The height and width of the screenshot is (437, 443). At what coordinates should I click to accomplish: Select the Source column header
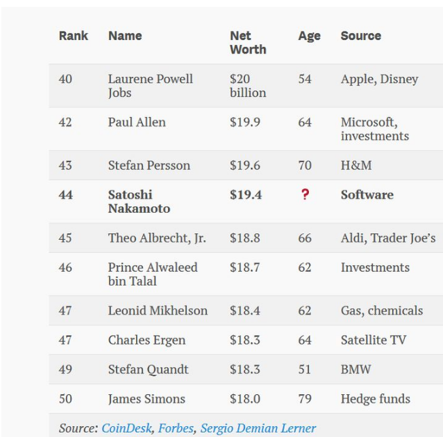(x=361, y=36)
